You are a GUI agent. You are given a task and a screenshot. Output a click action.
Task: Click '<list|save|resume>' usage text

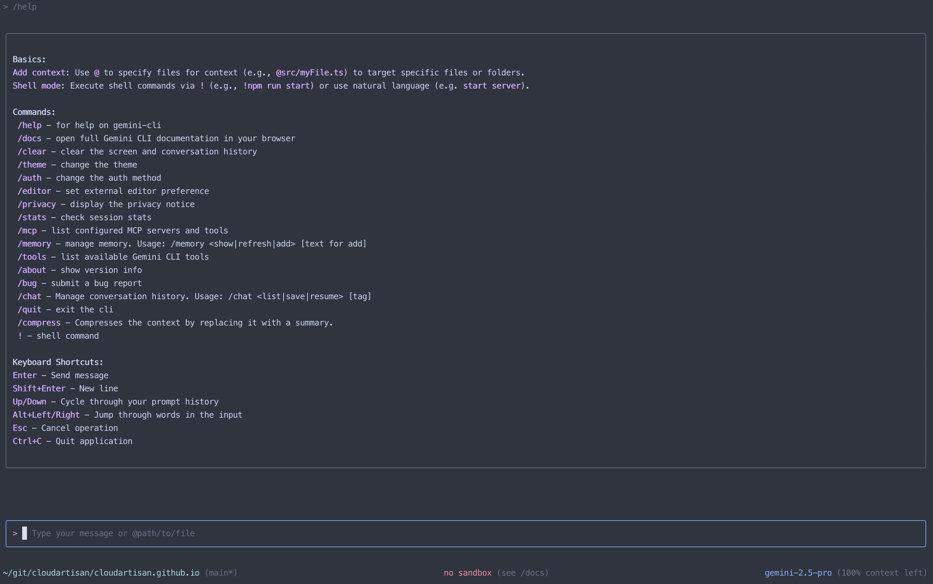point(300,296)
